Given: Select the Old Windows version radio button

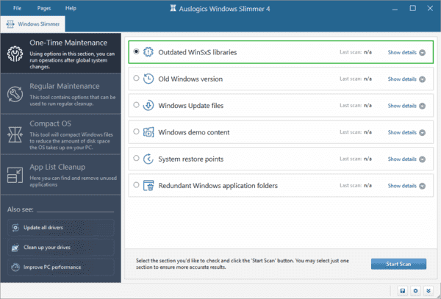Looking at the screenshot, I should pyautogui.click(x=136, y=78).
